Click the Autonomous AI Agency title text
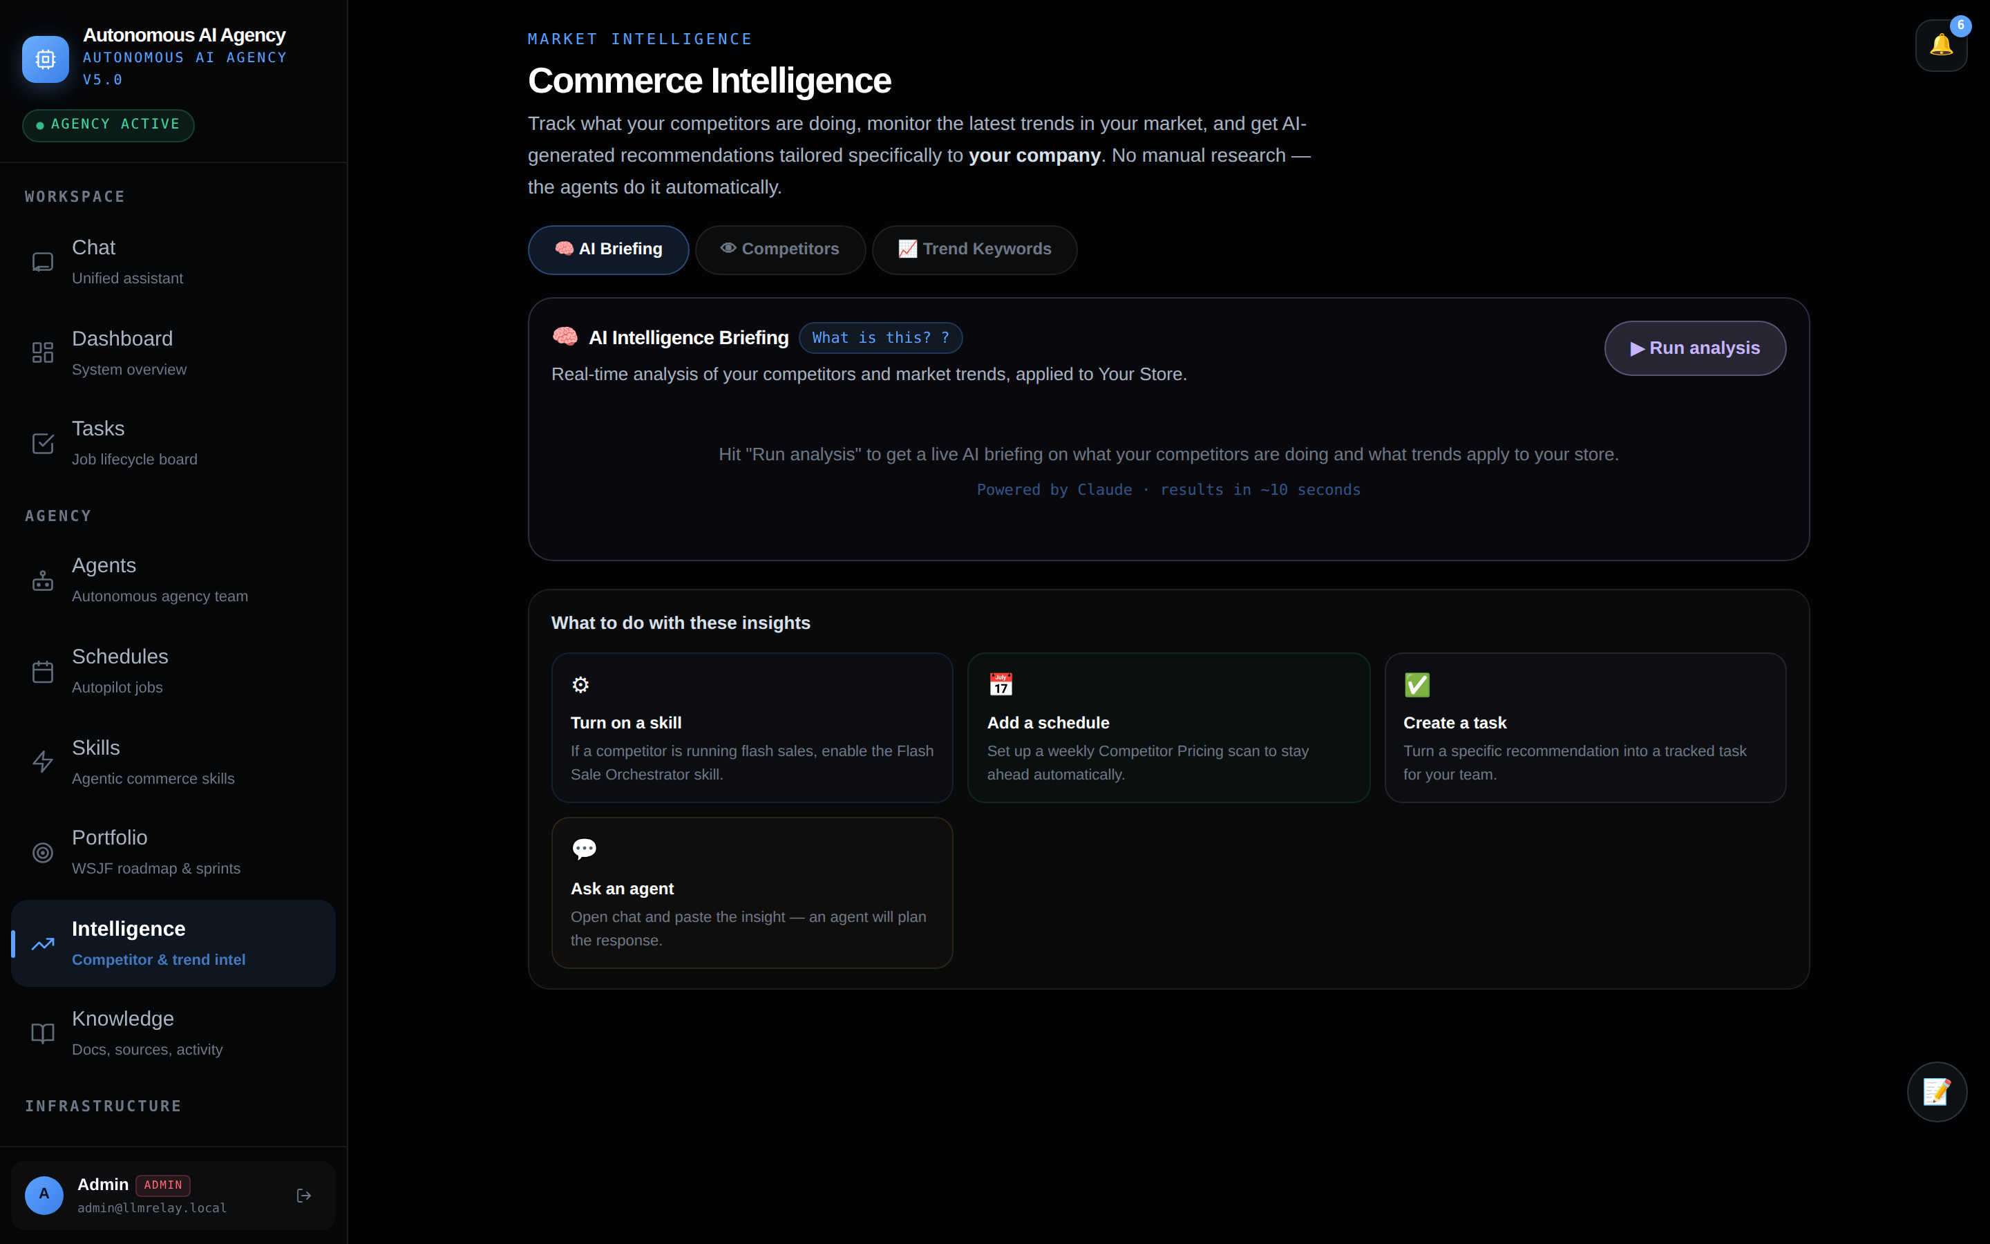 [x=184, y=35]
